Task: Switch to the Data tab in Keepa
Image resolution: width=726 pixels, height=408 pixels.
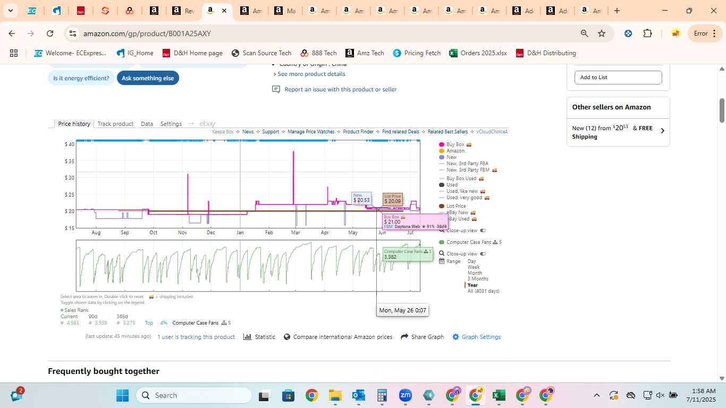Action: [x=147, y=124]
